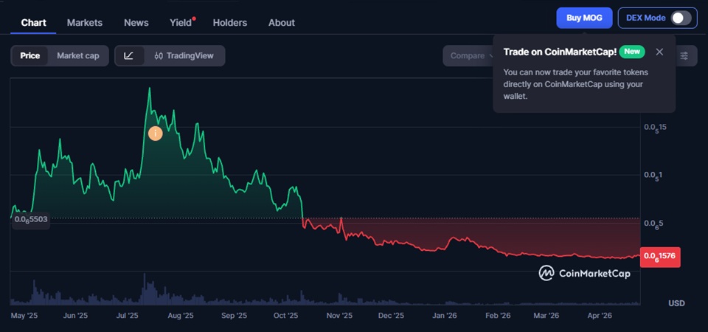Toggle the DEX Mode switch
The height and width of the screenshot is (332, 708).
(x=681, y=18)
